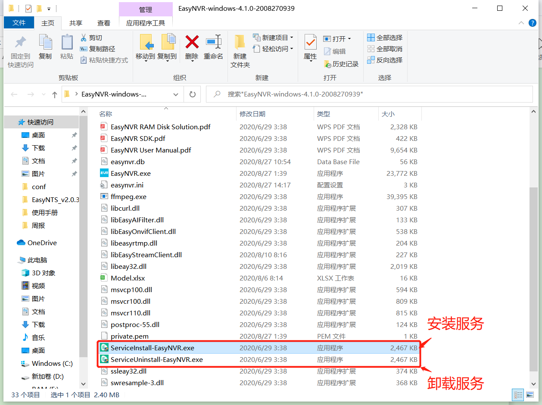542x405 pixels.
Task: Click the file list vertical scrollbar
Action: point(533,280)
